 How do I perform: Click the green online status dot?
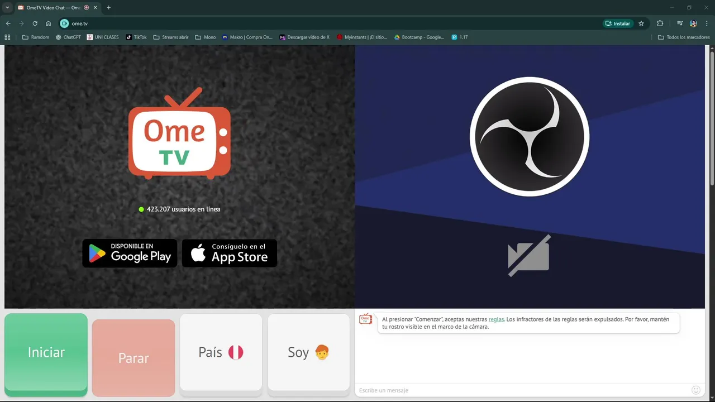click(141, 209)
